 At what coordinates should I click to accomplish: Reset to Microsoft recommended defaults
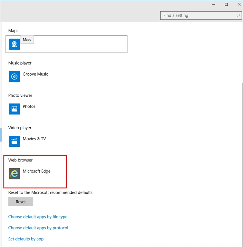[21, 202]
